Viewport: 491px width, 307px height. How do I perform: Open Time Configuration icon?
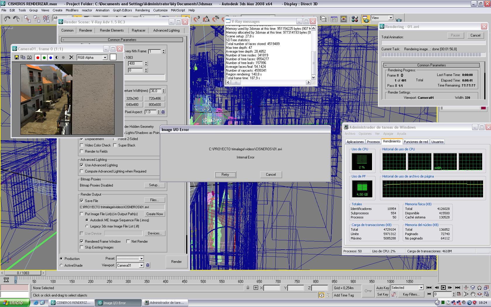(459, 294)
